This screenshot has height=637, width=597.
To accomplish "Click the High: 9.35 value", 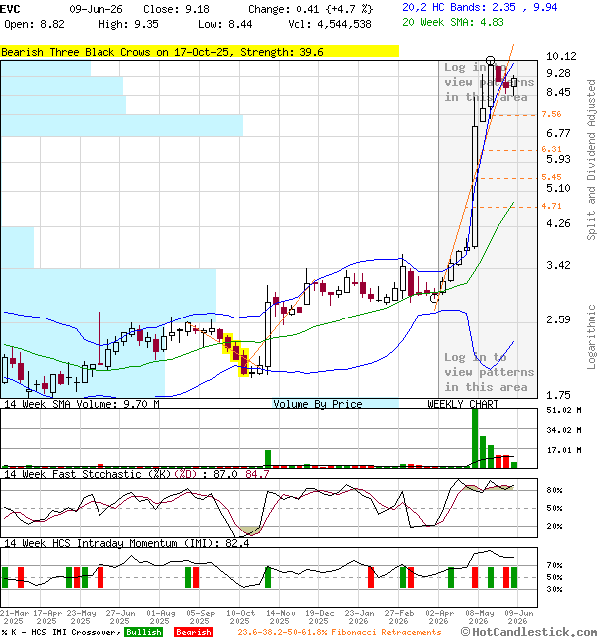I will (x=128, y=24).
